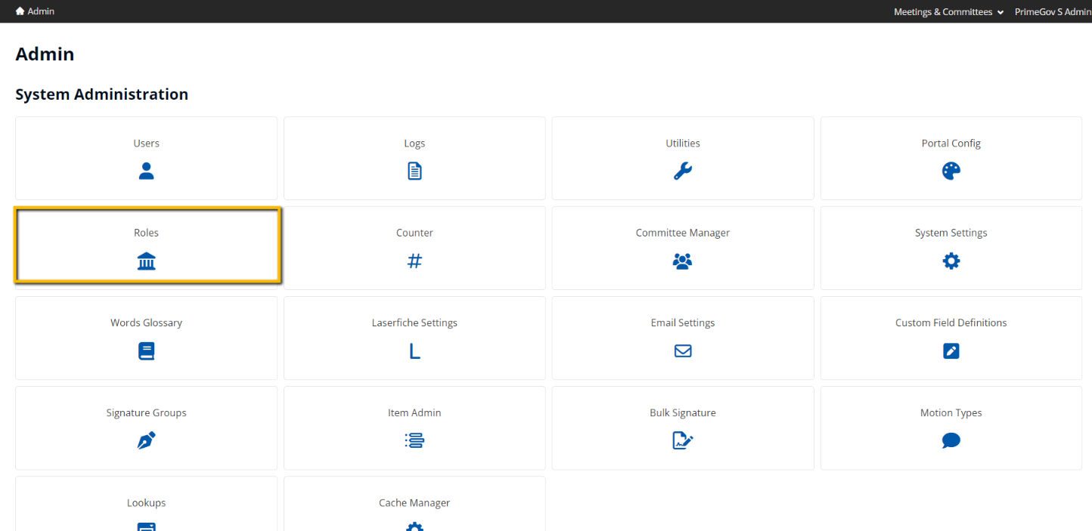
Task: Open Lookups tile label
Action: coord(146,502)
